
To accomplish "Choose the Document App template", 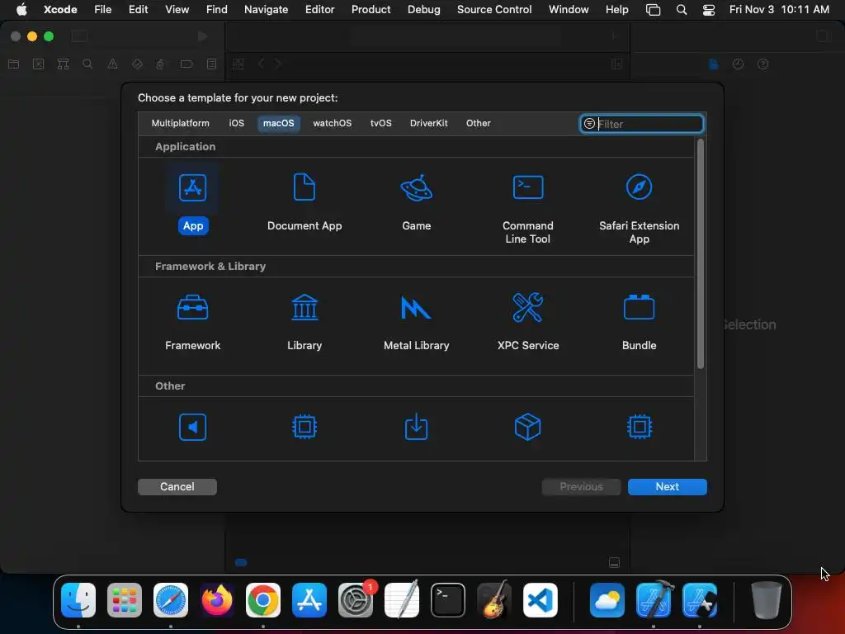I will click(x=304, y=203).
